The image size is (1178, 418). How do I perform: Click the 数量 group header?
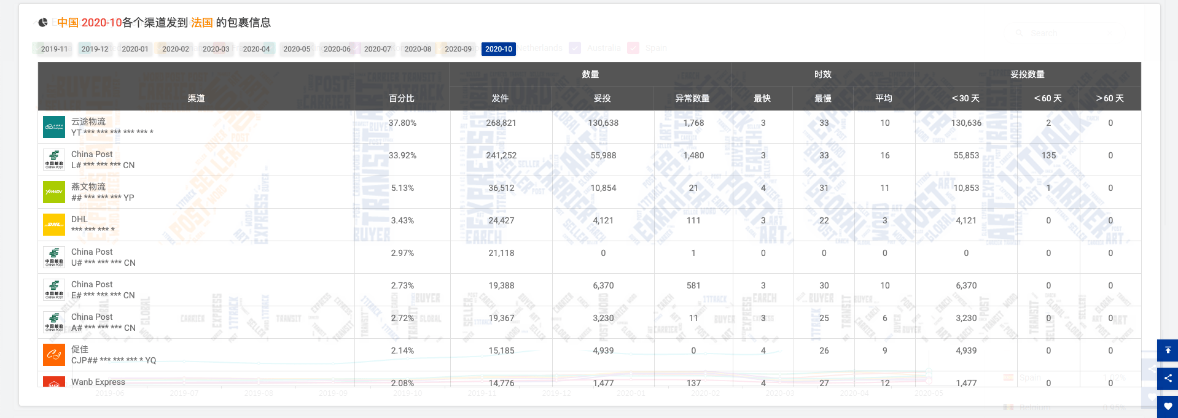(590, 74)
